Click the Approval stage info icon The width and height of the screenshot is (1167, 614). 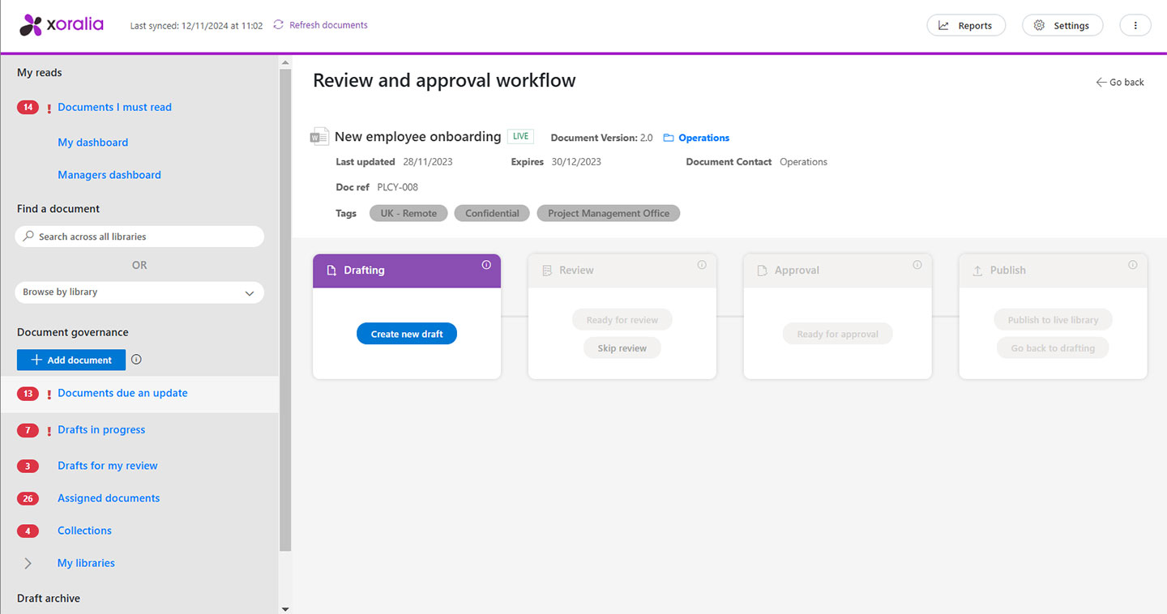click(x=917, y=264)
